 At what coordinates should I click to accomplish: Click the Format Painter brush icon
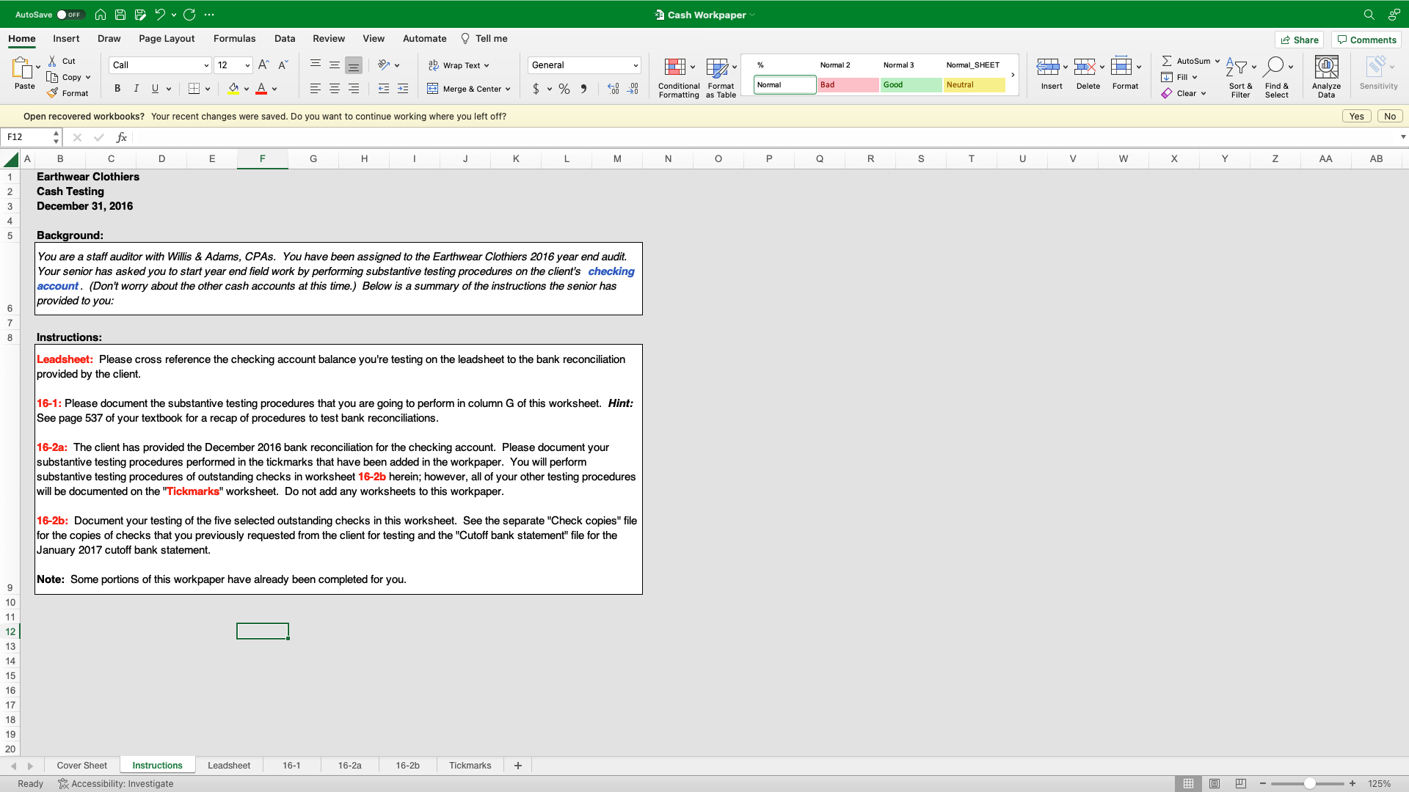(x=53, y=93)
